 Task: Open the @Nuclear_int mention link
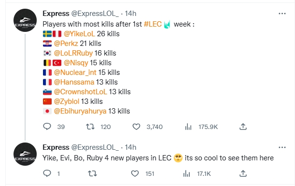pyautogui.click(x=75, y=72)
